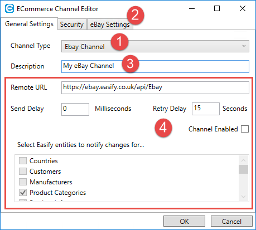
Task: Click the entities list scroll up arrow
Action: click(243, 160)
